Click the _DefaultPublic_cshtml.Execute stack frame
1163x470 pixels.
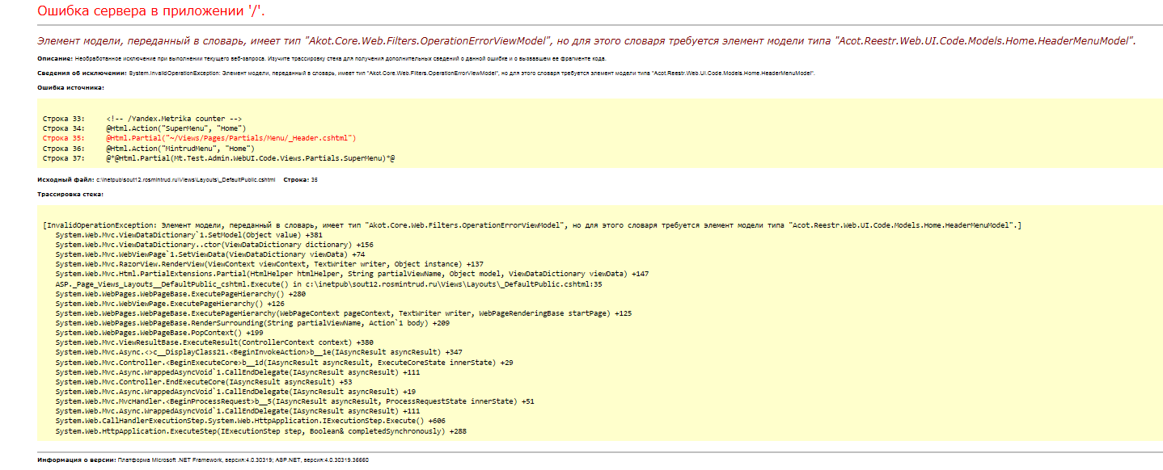click(x=328, y=284)
